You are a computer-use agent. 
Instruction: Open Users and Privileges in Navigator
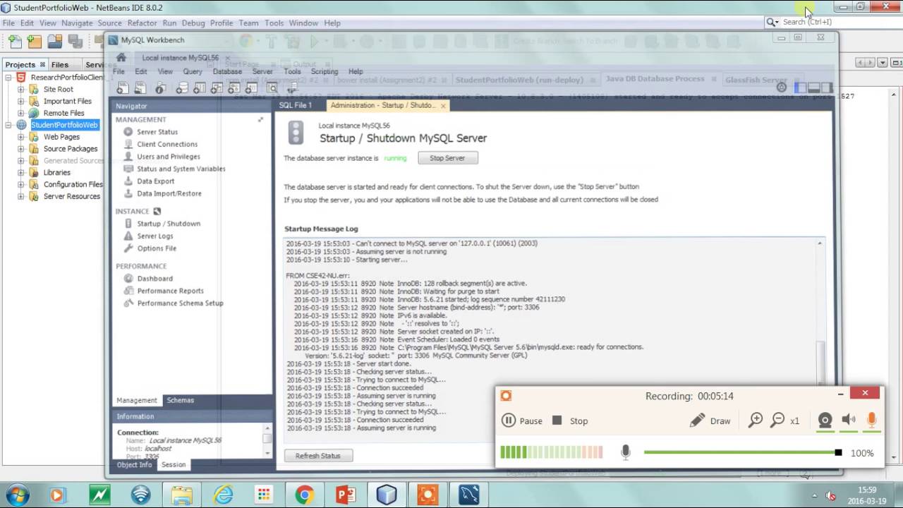coord(169,157)
